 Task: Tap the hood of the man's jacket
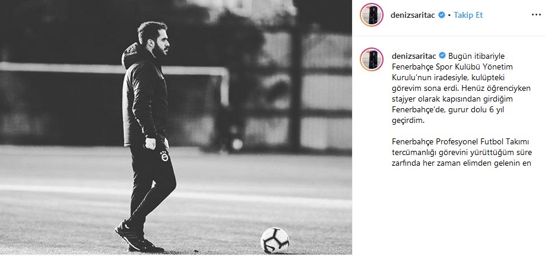click(x=133, y=54)
